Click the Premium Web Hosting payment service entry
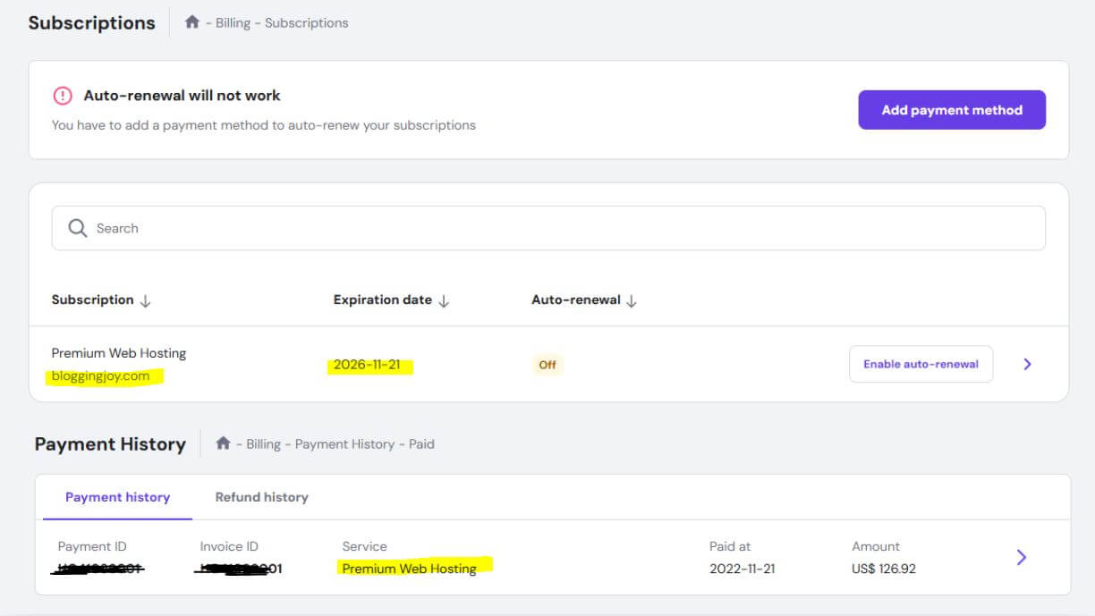This screenshot has height=616, width=1095. click(x=409, y=569)
